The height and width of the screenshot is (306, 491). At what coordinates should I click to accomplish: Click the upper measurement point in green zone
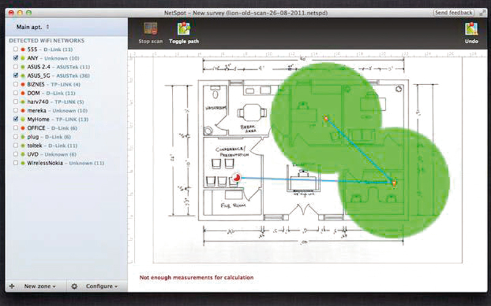click(326, 118)
